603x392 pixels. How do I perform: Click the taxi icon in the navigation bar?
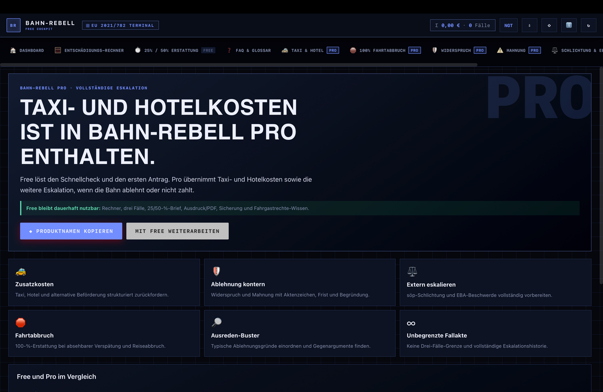click(x=285, y=50)
